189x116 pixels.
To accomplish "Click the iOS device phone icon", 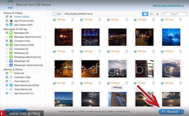I will pyautogui.click(x=10, y=5).
